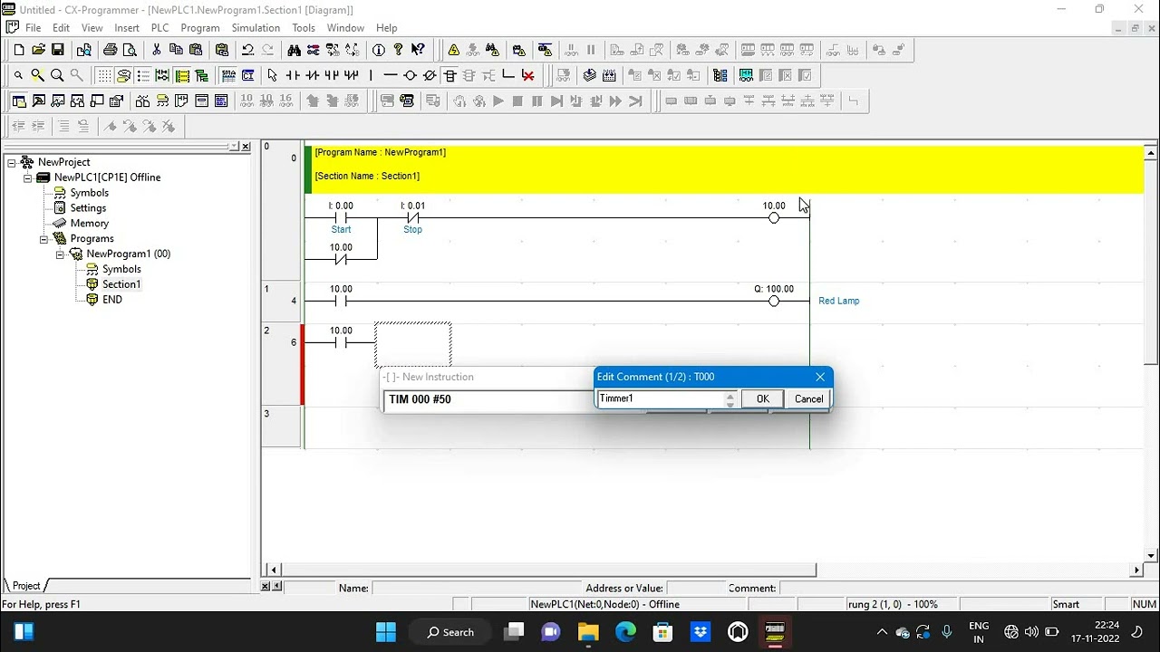Select the New Closed Coil tool

[x=430, y=75]
